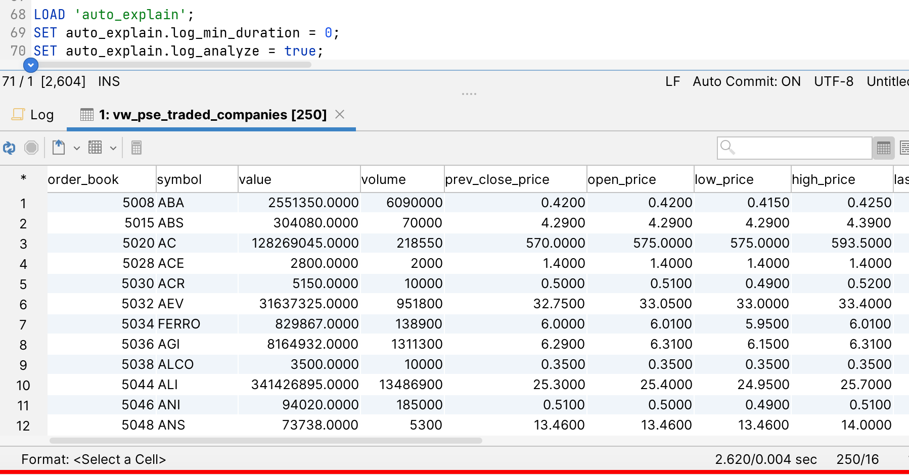Refresh the query results
909x475 pixels.
9,148
